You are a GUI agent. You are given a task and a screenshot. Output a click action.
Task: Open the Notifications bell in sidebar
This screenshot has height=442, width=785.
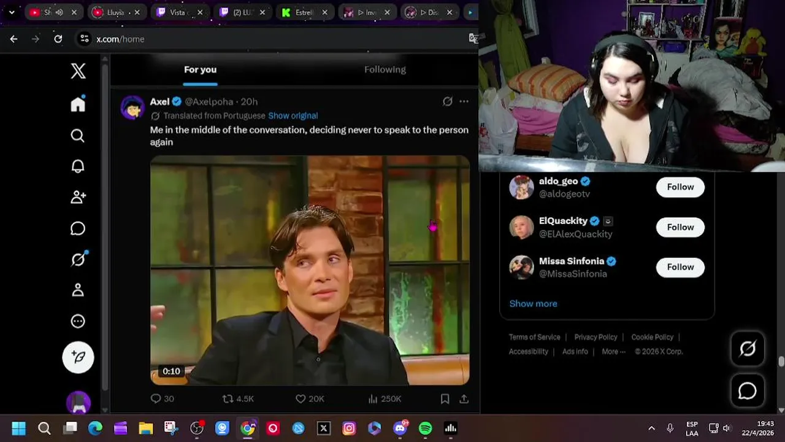(78, 166)
